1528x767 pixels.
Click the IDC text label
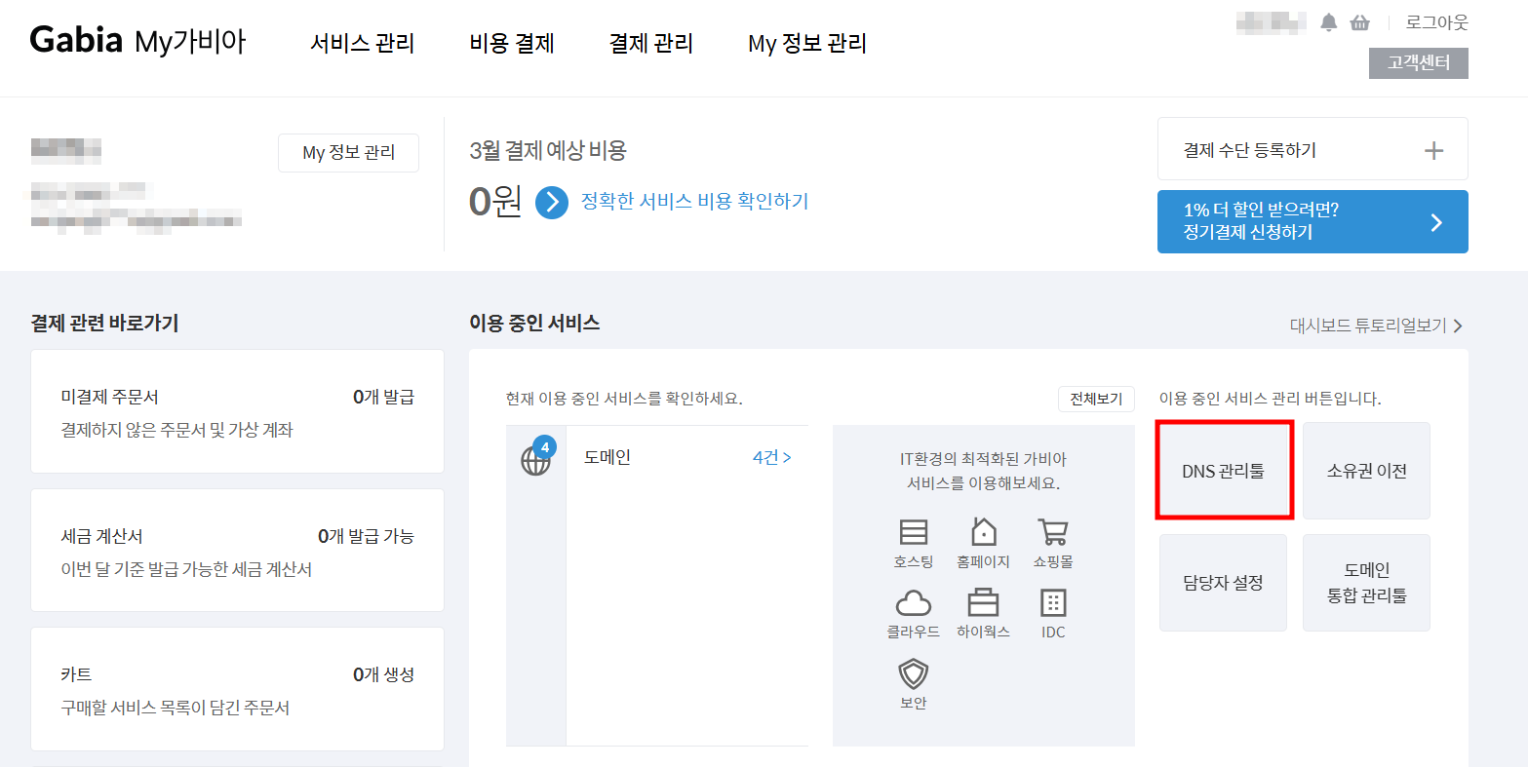click(x=1053, y=632)
